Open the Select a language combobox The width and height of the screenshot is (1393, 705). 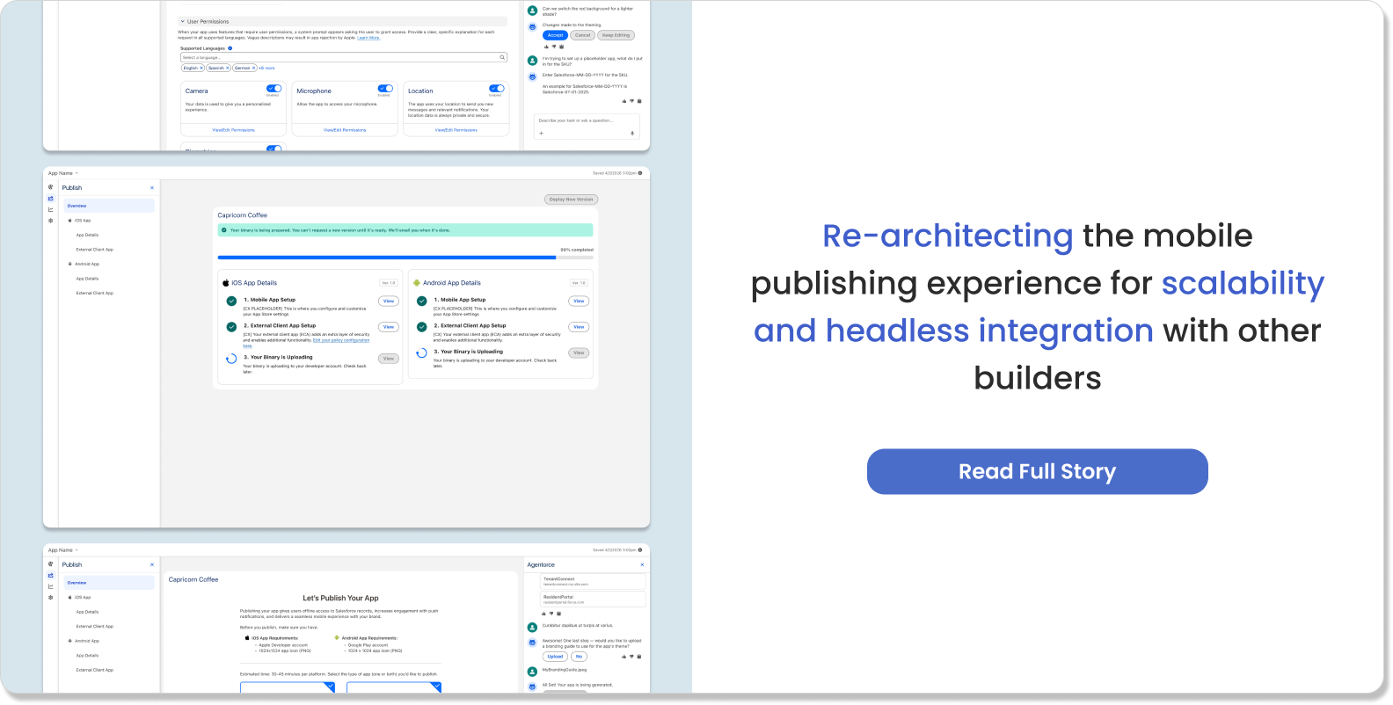344,57
